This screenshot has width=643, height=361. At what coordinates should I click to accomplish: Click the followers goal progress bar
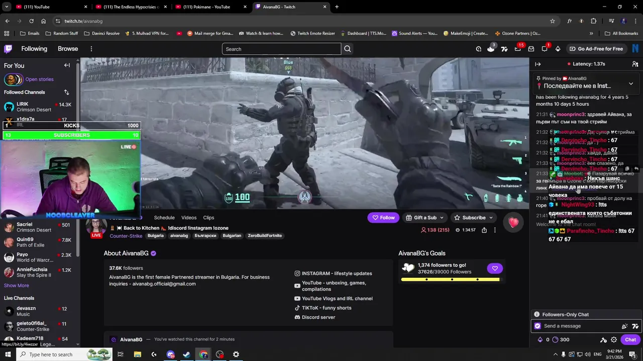click(x=451, y=279)
